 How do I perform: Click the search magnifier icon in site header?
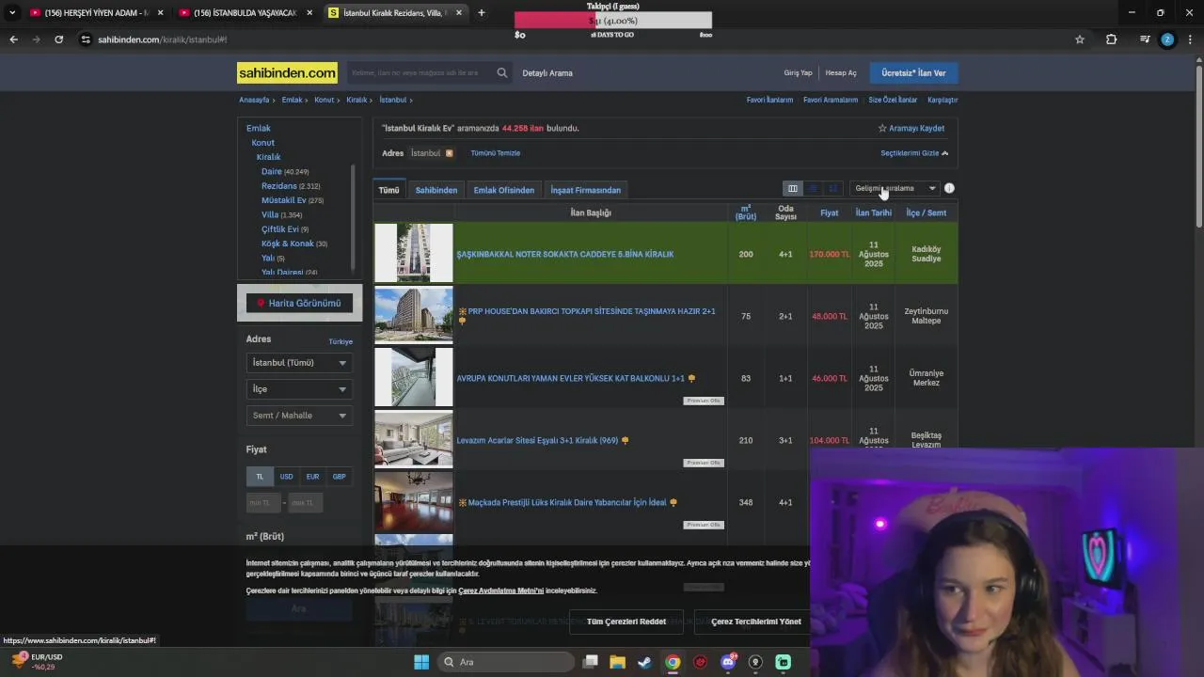click(502, 72)
